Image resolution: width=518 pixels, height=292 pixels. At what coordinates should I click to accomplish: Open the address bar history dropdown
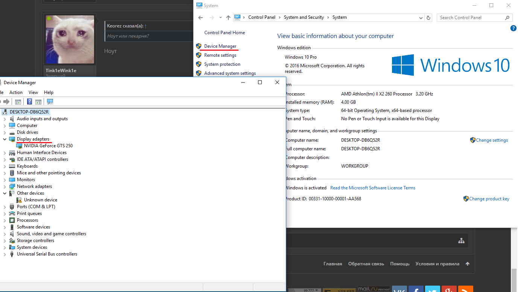421,18
